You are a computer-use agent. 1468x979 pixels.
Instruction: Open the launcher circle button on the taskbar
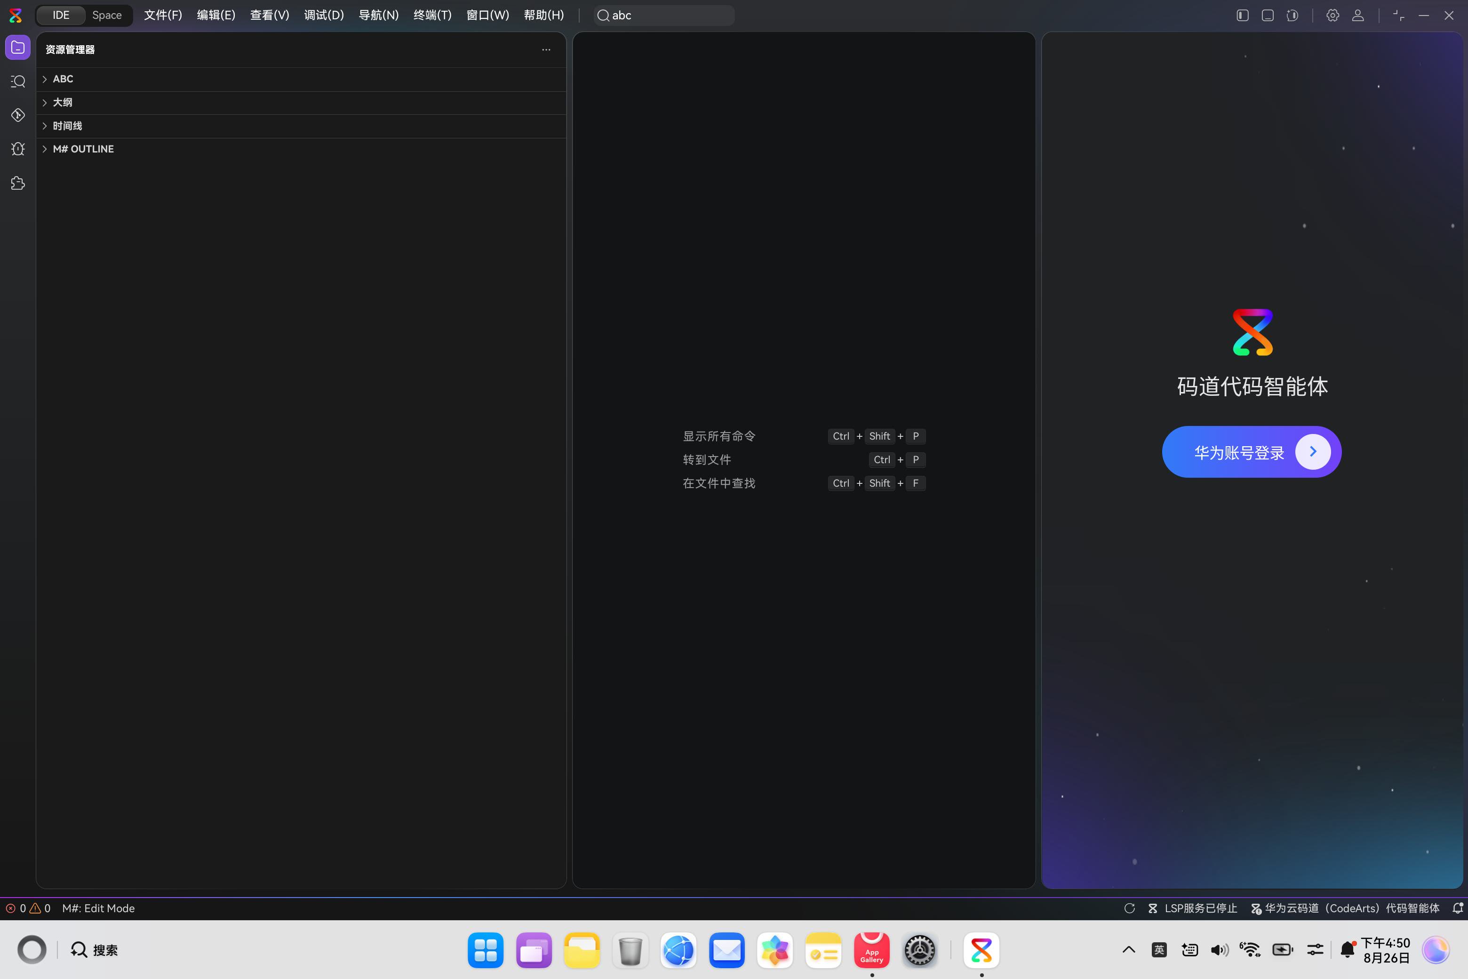[x=32, y=950]
